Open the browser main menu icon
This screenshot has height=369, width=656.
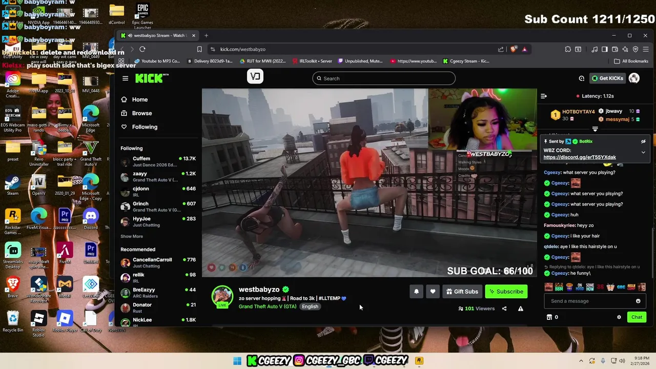pyautogui.click(x=646, y=49)
